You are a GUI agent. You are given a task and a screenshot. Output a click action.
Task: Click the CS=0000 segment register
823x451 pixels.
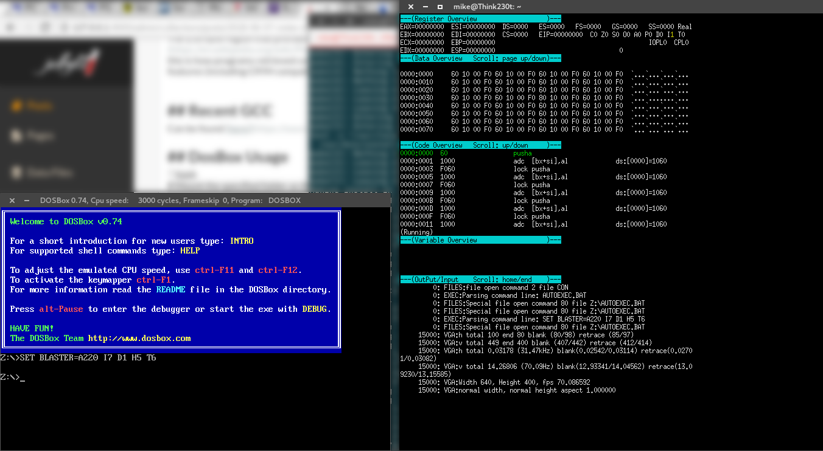(x=515, y=35)
